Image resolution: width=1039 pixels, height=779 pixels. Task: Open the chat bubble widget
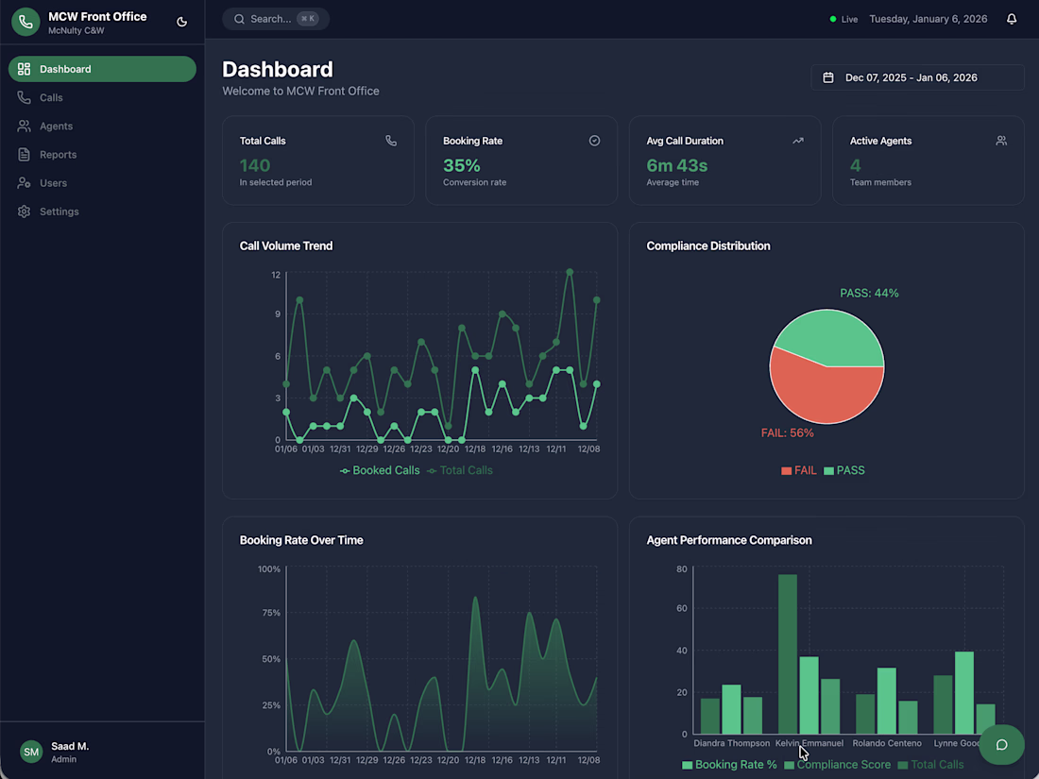pos(1001,745)
